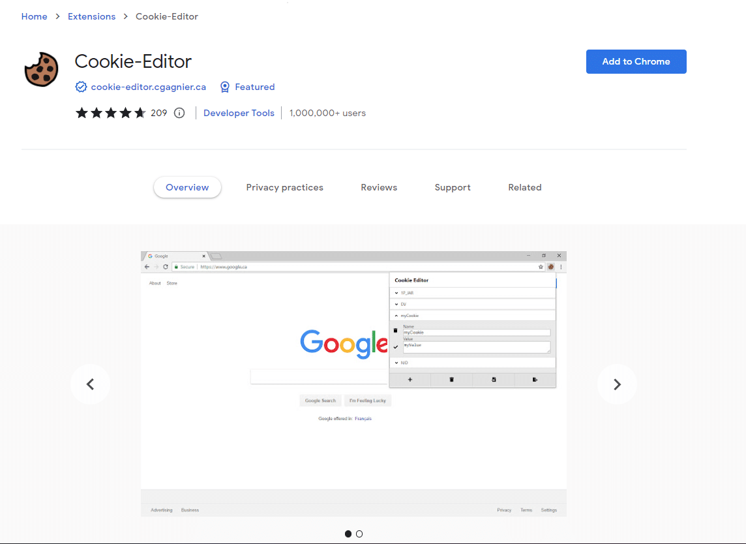The height and width of the screenshot is (544, 746).
Task: Switch to the Related tab
Action: click(x=525, y=187)
